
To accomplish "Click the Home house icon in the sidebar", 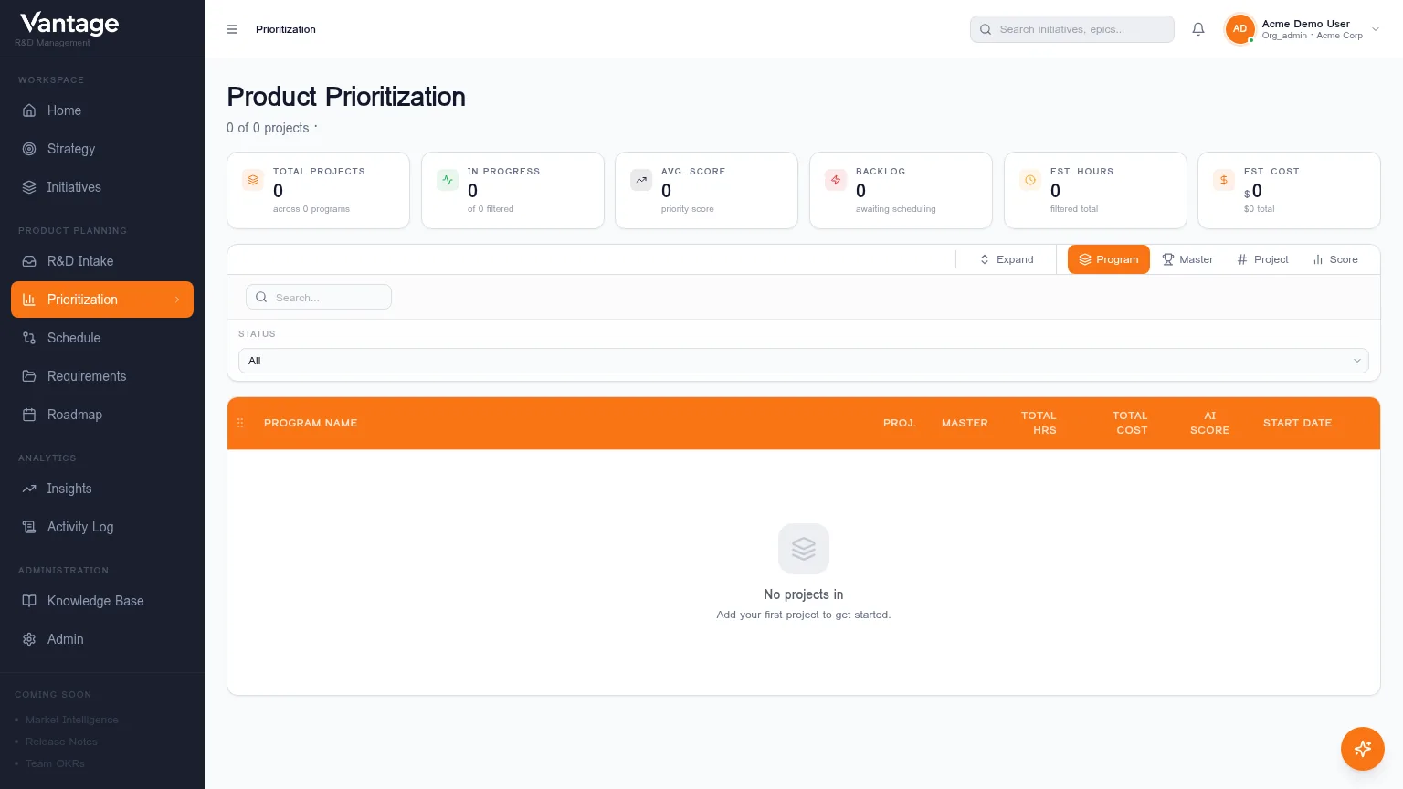I will click(x=29, y=110).
